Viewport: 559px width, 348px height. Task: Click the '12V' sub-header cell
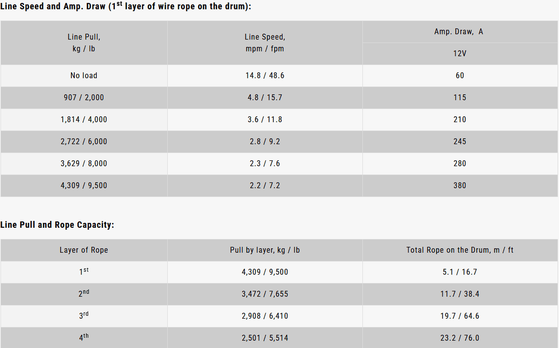[460, 53]
